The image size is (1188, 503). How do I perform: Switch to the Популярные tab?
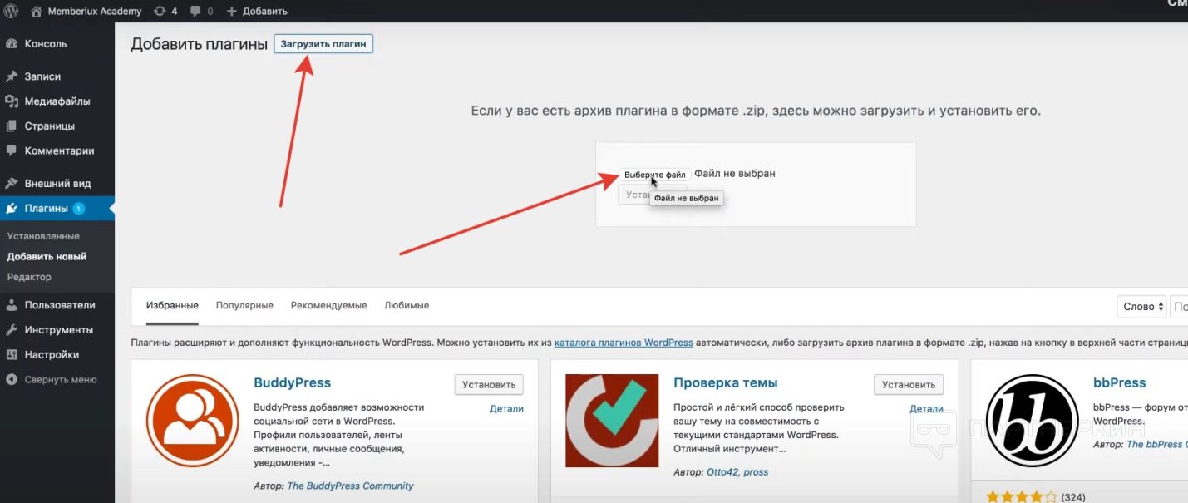[244, 305]
